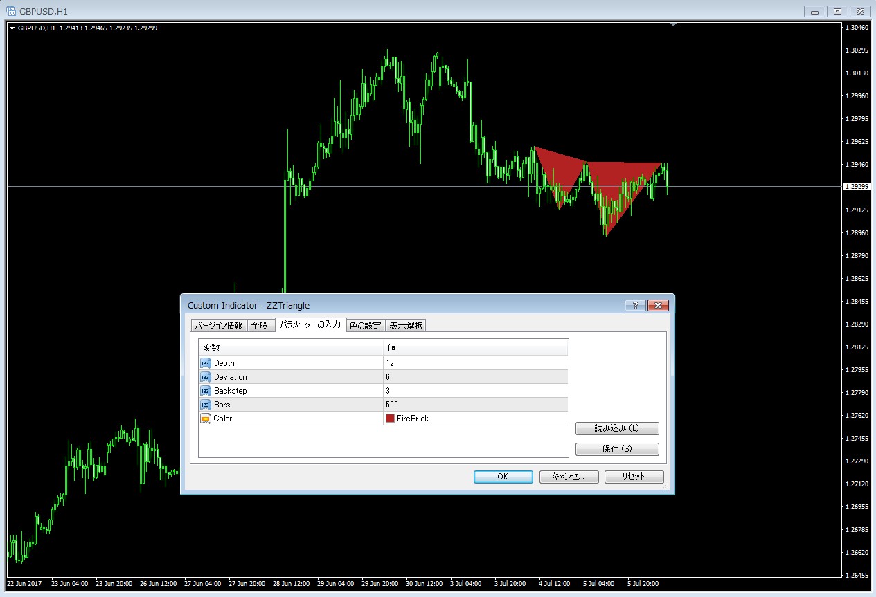This screenshot has width=876, height=597.
Task: Select the Color parameter row
Action: (x=384, y=419)
